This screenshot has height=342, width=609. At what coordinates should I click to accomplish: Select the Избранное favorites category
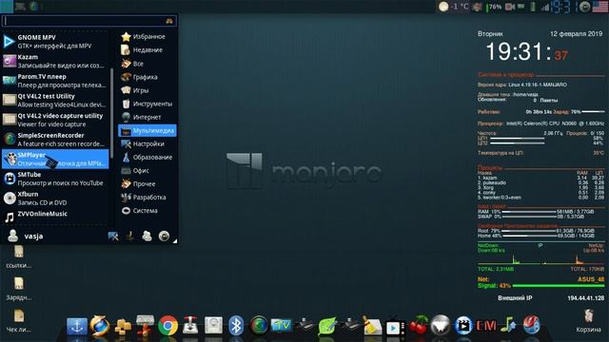point(147,36)
